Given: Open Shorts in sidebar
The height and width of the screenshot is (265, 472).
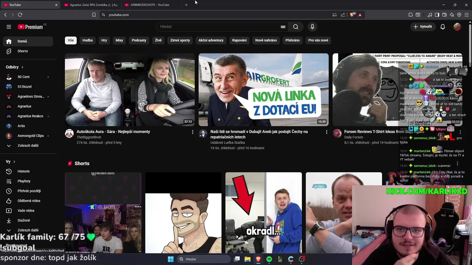Looking at the screenshot, I should click(28, 51).
